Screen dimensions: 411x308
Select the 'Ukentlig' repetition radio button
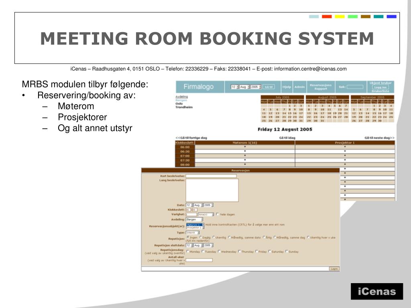pos(214,237)
